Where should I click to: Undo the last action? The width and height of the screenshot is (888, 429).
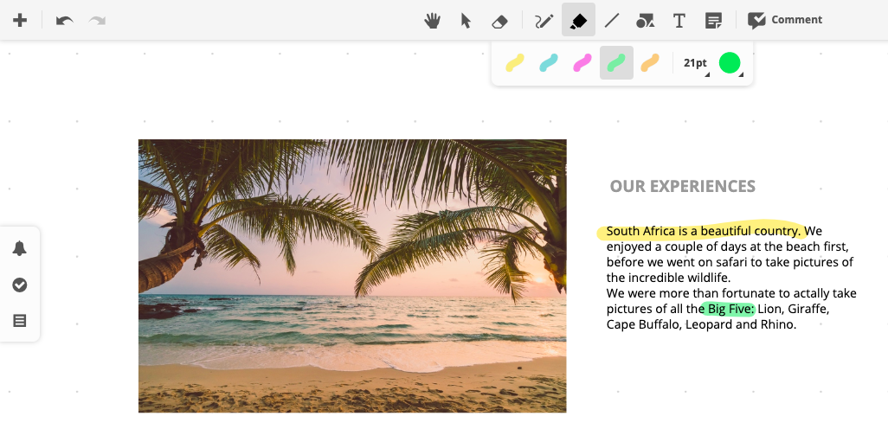[x=65, y=21]
